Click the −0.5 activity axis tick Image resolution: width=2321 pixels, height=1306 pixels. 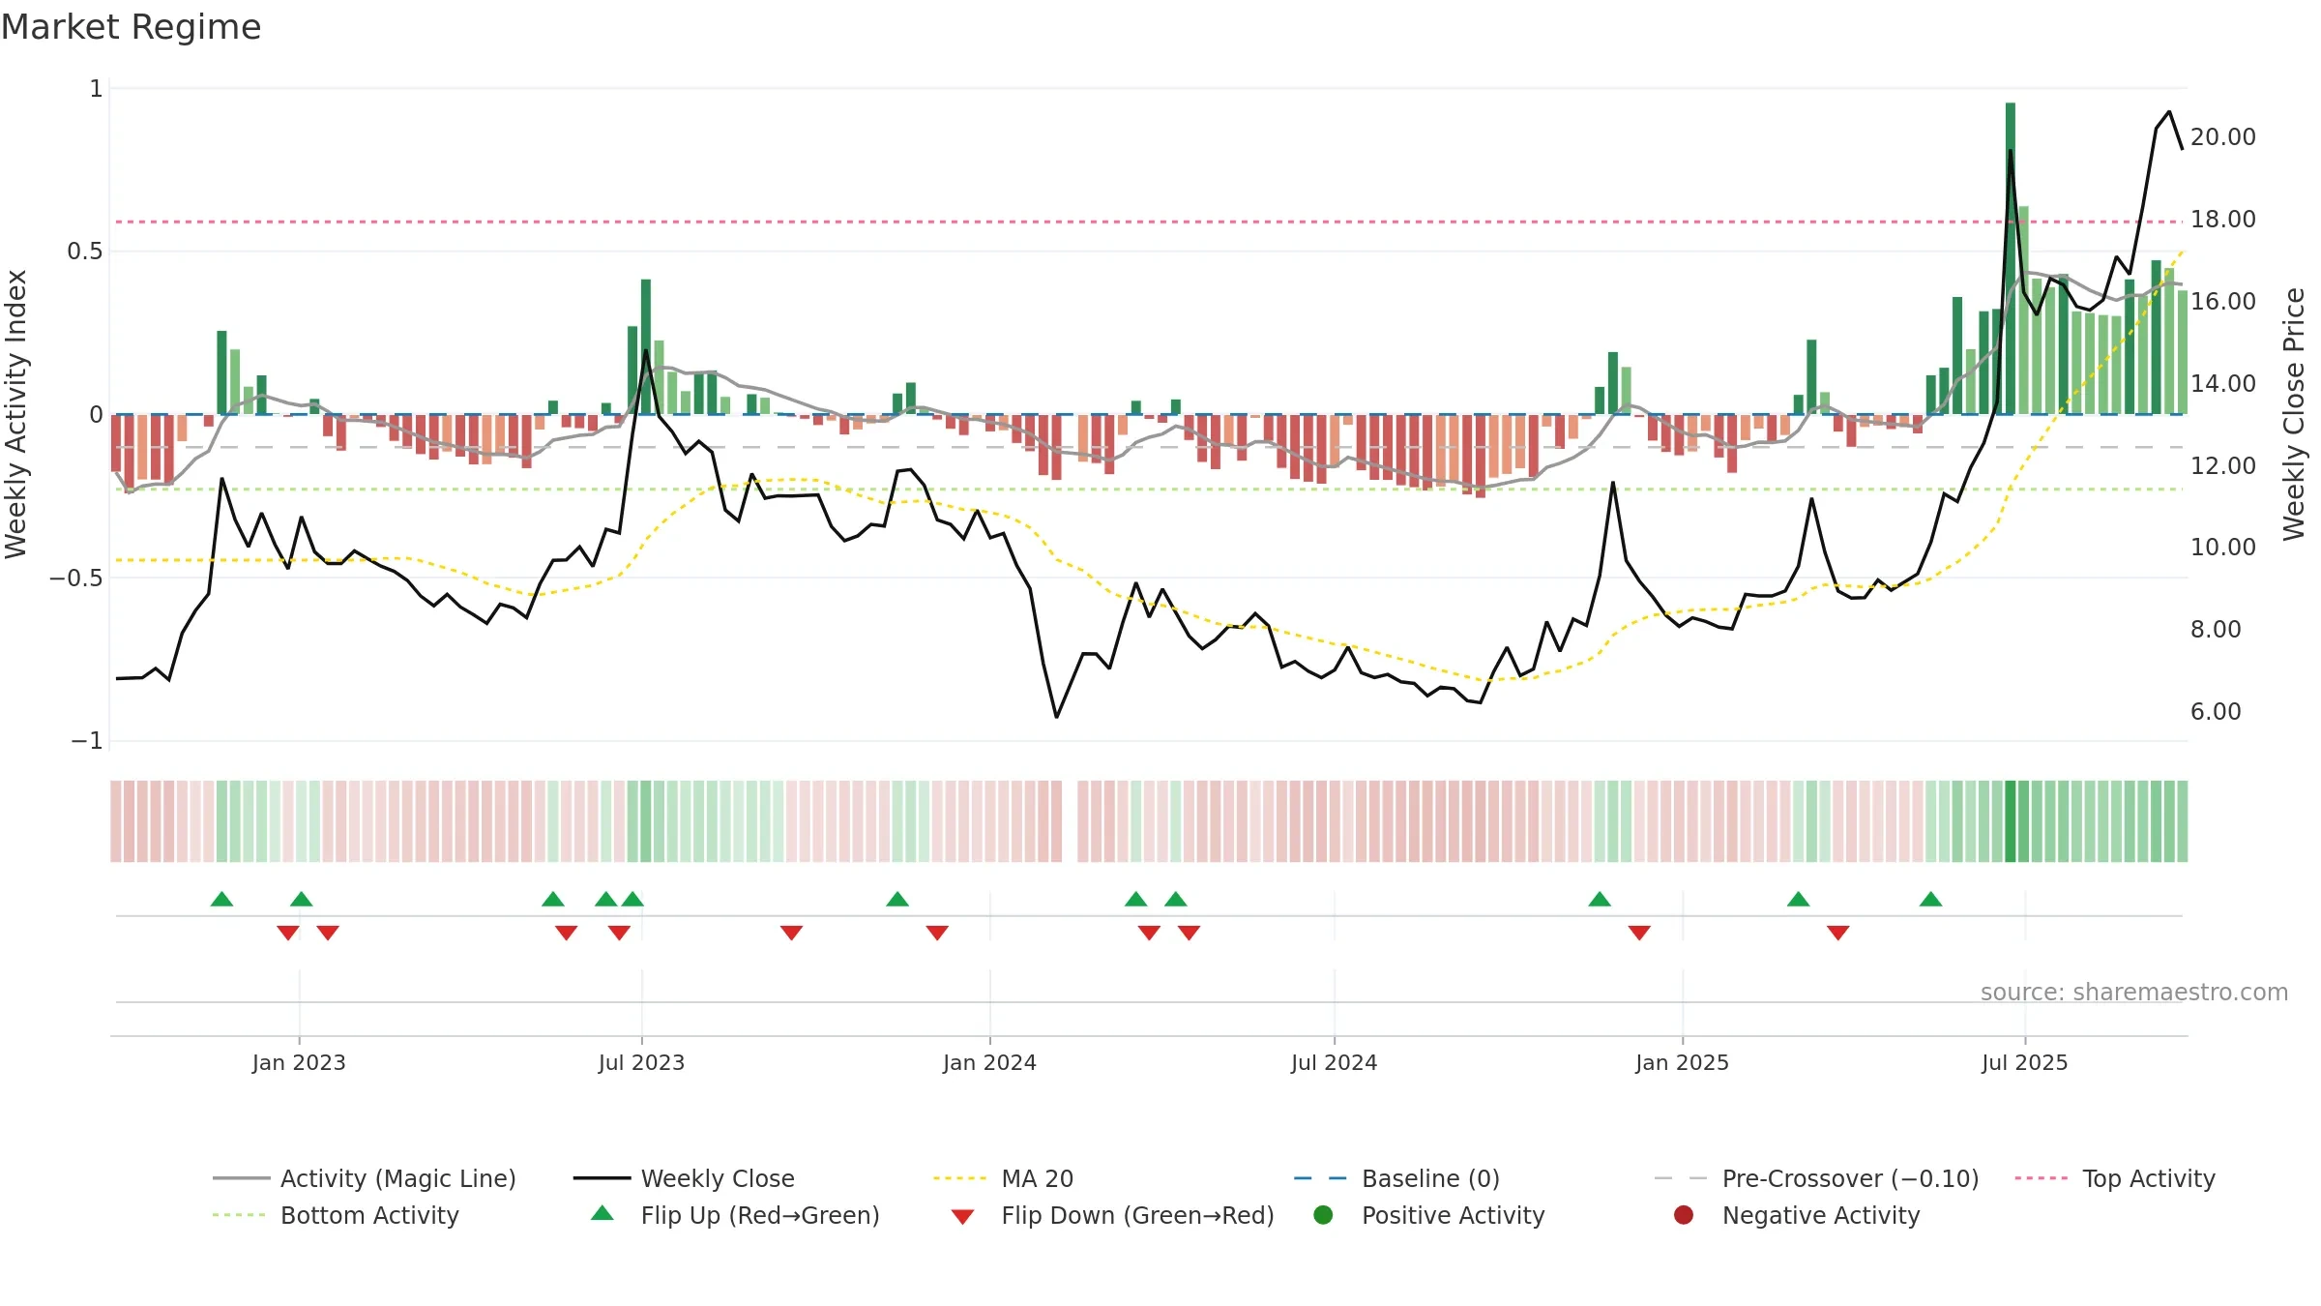[x=76, y=578]
